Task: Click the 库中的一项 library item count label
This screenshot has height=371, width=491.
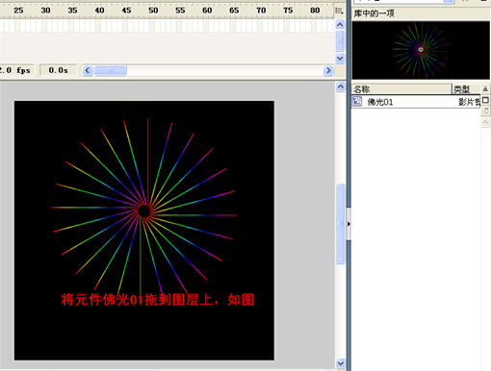Action: 375,13
